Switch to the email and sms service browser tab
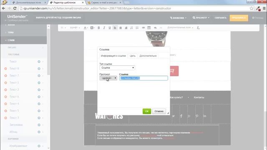The width and height of the screenshot is (267, 150). 104,2
